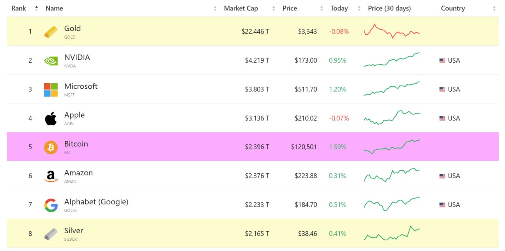
Task: Click Gold today change -0.08%
Action: [339, 32]
